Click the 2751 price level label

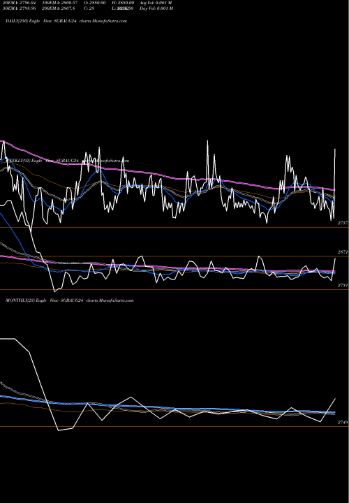point(343,285)
